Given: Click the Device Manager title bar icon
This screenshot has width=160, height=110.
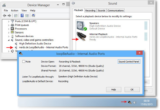Looking at the screenshot, I should 4,5.
